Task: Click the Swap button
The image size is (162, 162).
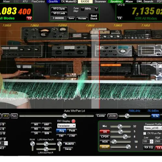Action: coord(68,149)
